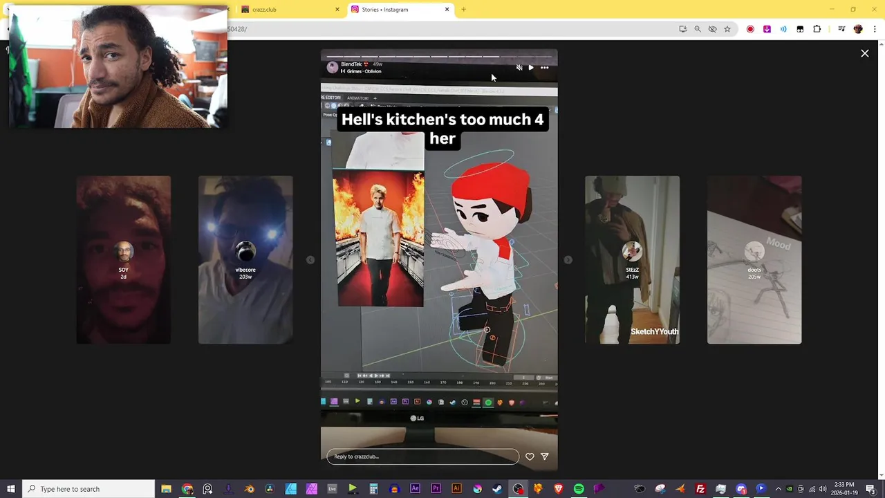
Task: Click the Reply to crazzclub input field
Action: (x=422, y=456)
